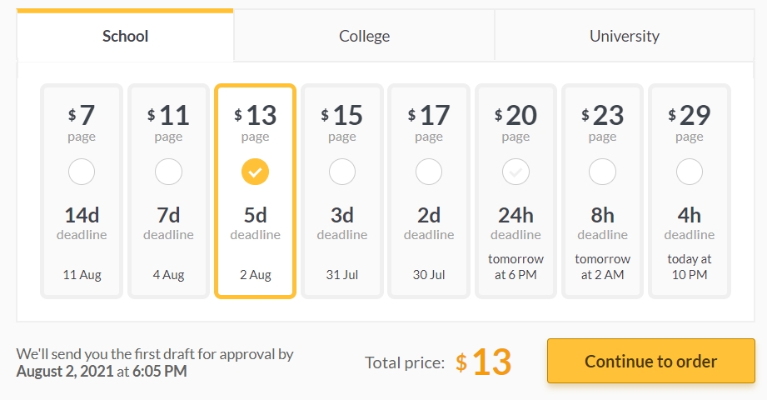Click the $17 per page price
The height and width of the screenshot is (400, 767).
(429, 116)
